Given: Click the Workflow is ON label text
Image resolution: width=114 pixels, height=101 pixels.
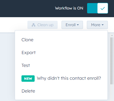Looking at the screenshot, I should [69, 8].
